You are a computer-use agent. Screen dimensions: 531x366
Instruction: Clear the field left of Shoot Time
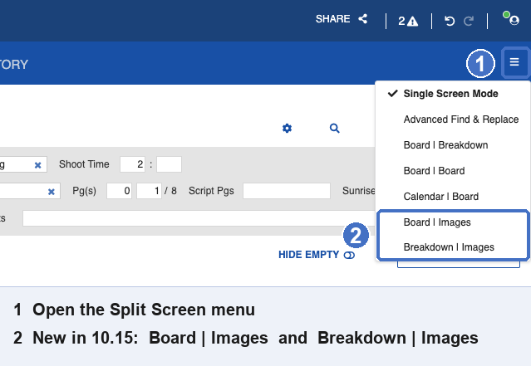38,165
